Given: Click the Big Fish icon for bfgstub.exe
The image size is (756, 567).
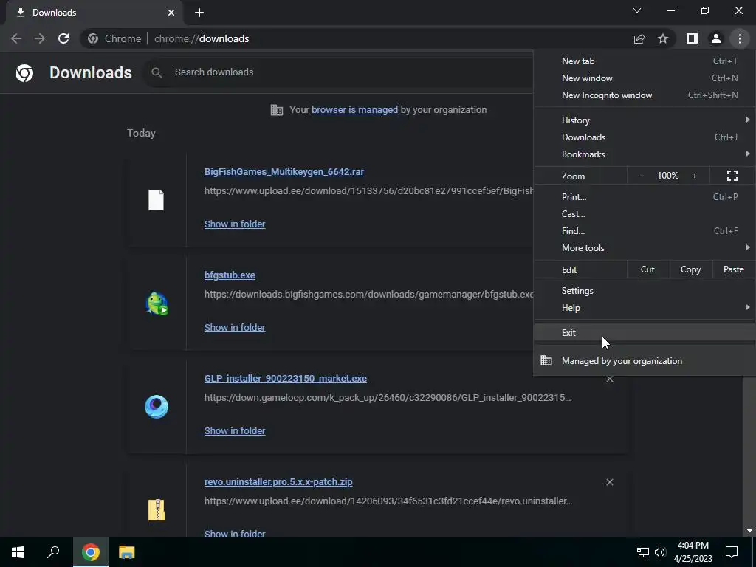Looking at the screenshot, I should pyautogui.click(x=157, y=303).
